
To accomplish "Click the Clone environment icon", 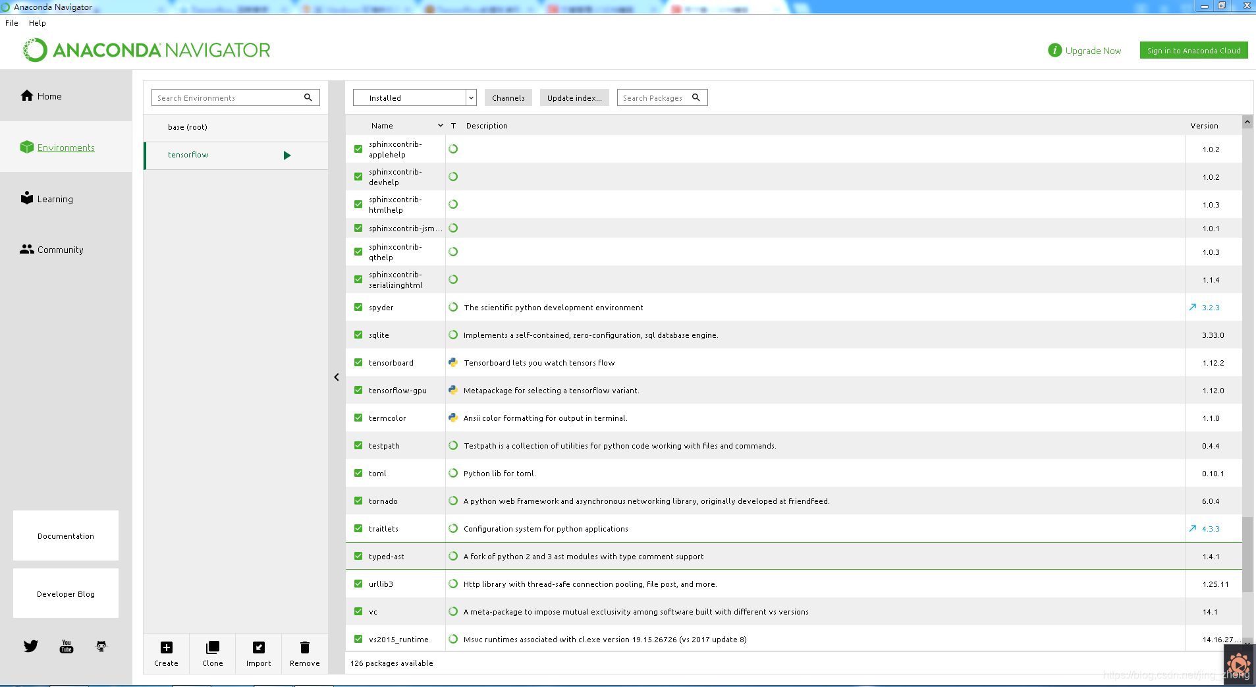I will coord(213,647).
